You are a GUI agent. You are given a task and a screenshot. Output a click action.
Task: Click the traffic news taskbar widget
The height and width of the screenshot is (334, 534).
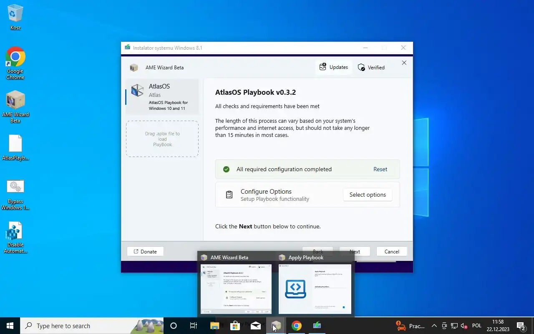[x=410, y=326]
